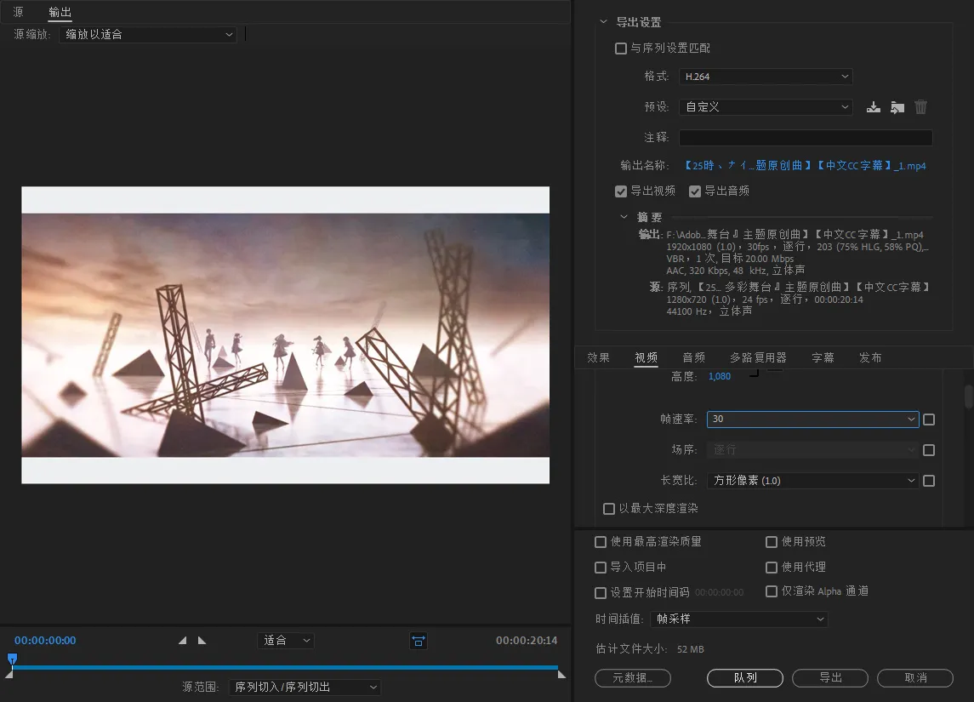Image resolution: width=974 pixels, height=702 pixels.
Task: Check 设置开始时间码 option
Action: point(600,593)
